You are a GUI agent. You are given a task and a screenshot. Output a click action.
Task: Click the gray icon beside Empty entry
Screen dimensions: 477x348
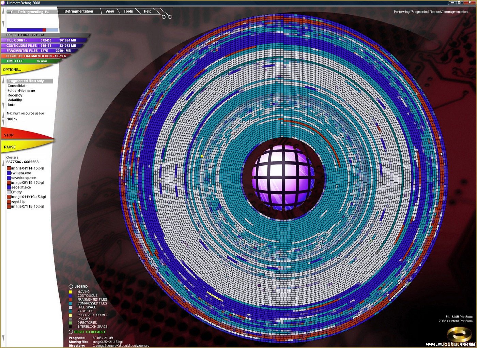tap(9, 192)
